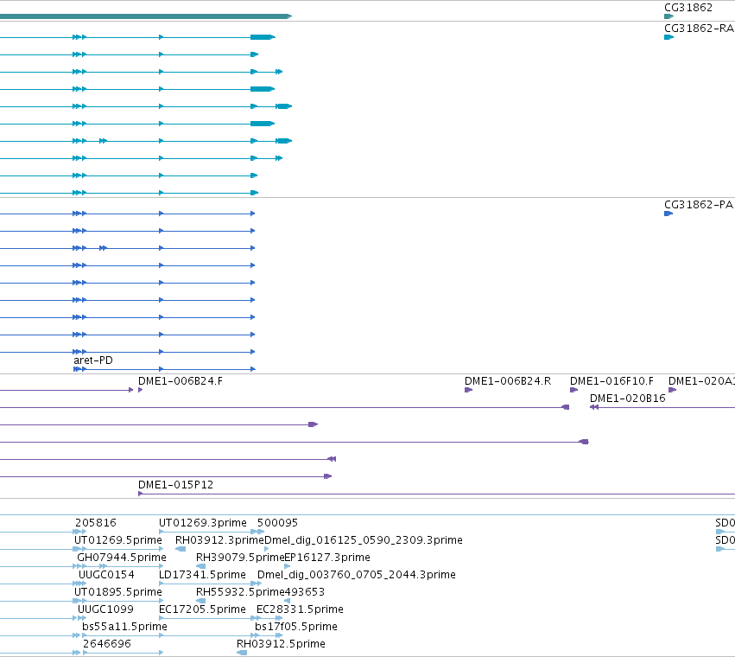Click the bs55a11.5prime label
735x657 pixels.
[x=124, y=627]
